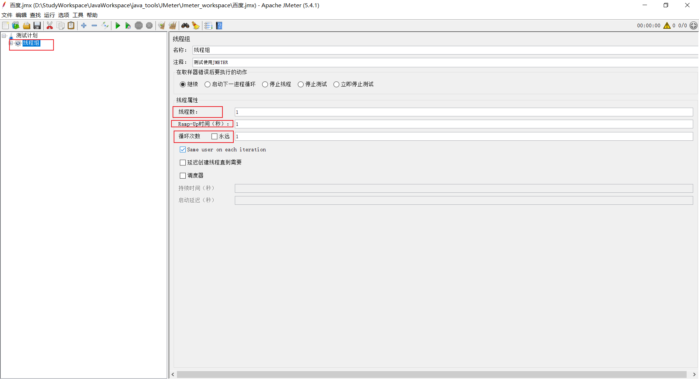The height and width of the screenshot is (379, 699).
Task: Click the Clear All double broom icon
Action: pos(173,25)
